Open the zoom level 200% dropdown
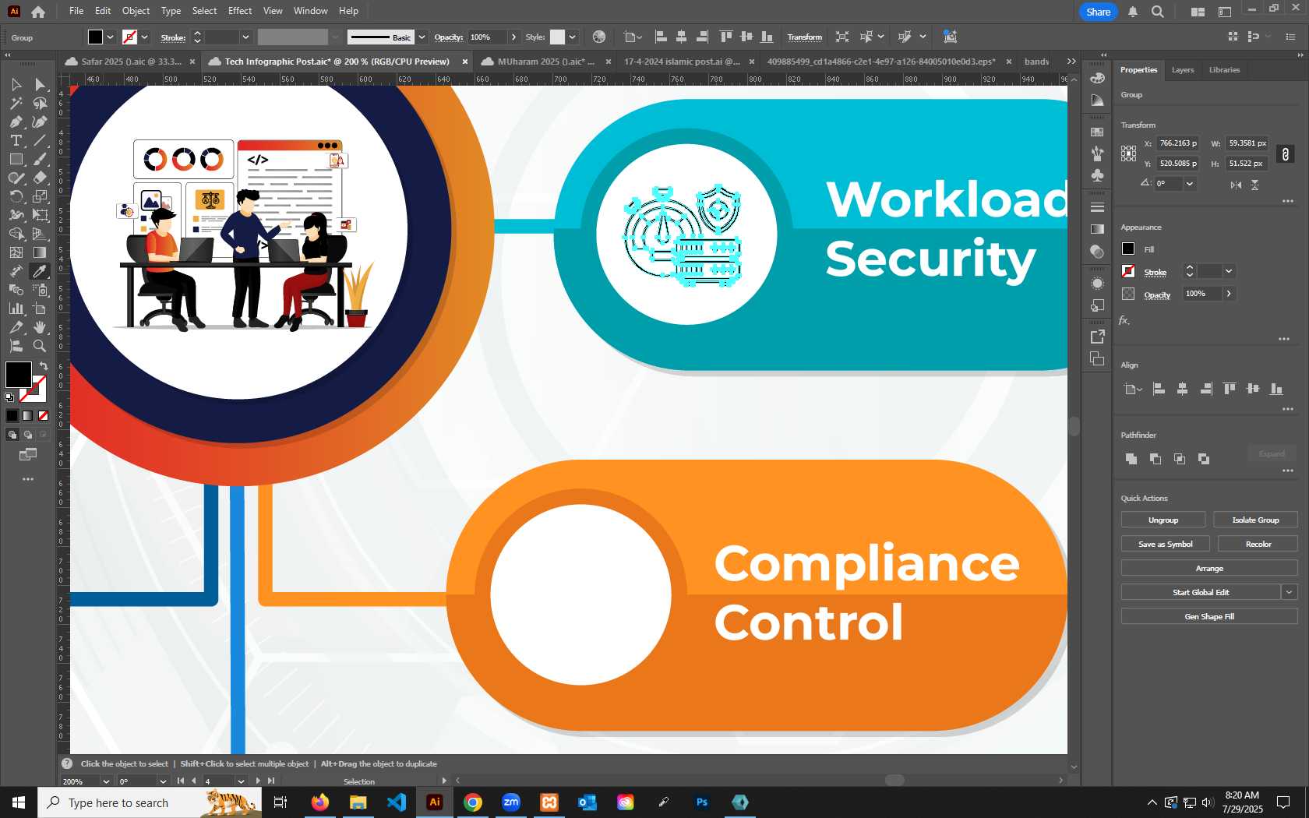Screen dimensions: 1309x818 click(106, 781)
